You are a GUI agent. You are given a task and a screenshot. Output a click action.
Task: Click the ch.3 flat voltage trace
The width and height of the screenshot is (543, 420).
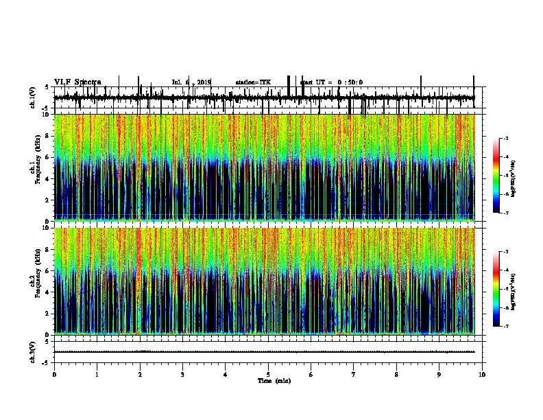pyautogui.click(x=265, y=352)
